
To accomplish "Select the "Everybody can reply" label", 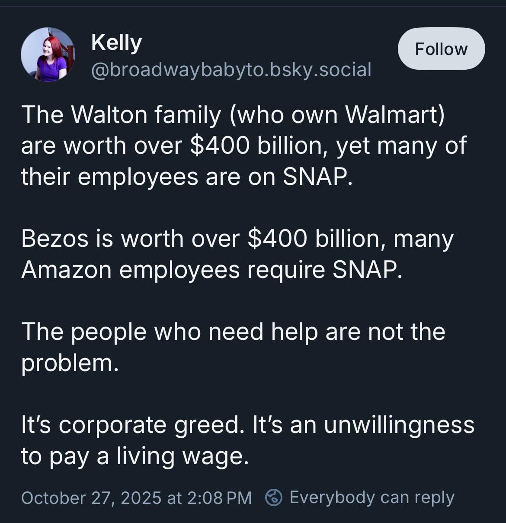I will [x=372, y=497].
